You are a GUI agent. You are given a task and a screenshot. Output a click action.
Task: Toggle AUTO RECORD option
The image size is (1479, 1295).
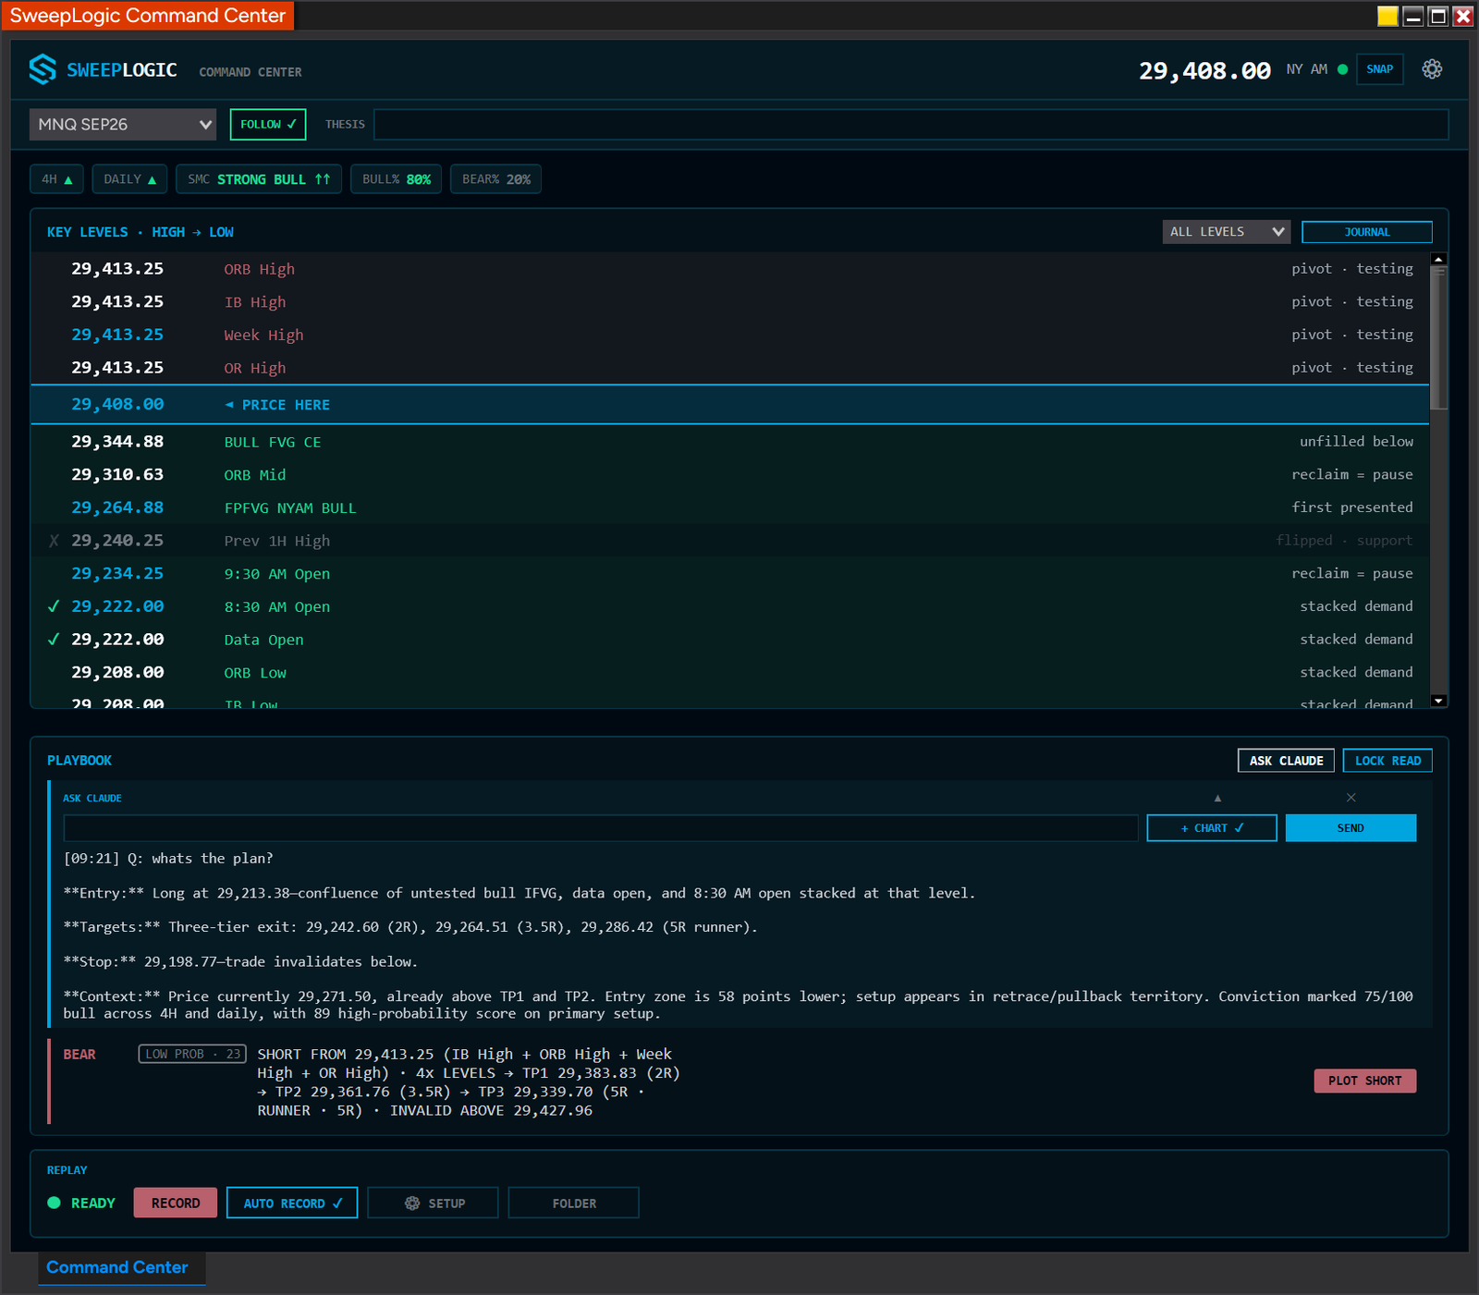click(x=292, y=1203)
